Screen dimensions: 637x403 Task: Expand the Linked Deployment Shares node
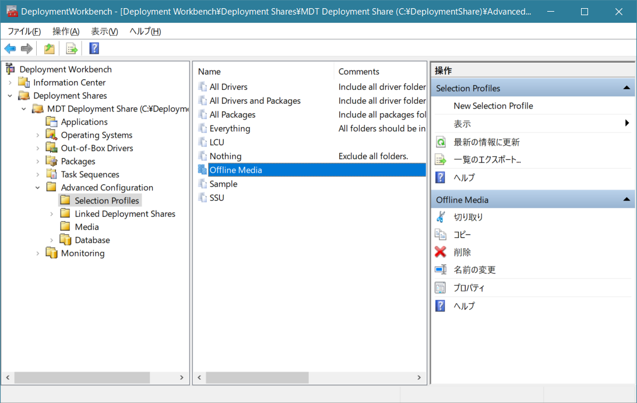[52, 213]
